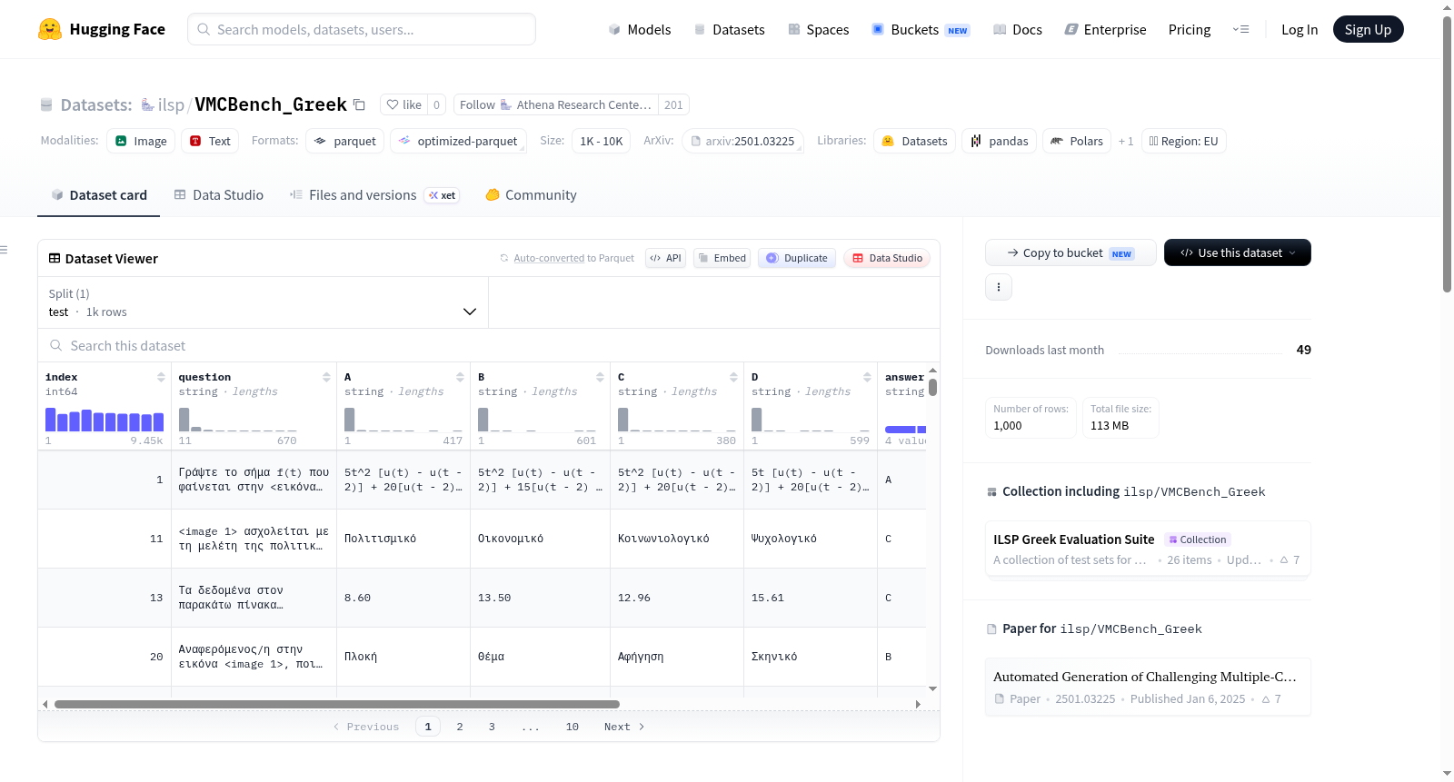Open the Enterprise page
This screenshot has height=782, width=1454.
1105,29
